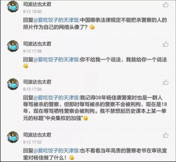Like the comment posted at 8-12 17:52
The width and height of the screenshot is (176, 162).
point(166,135)
